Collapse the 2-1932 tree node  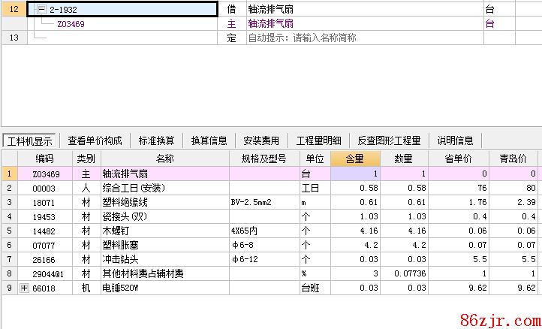42,10
